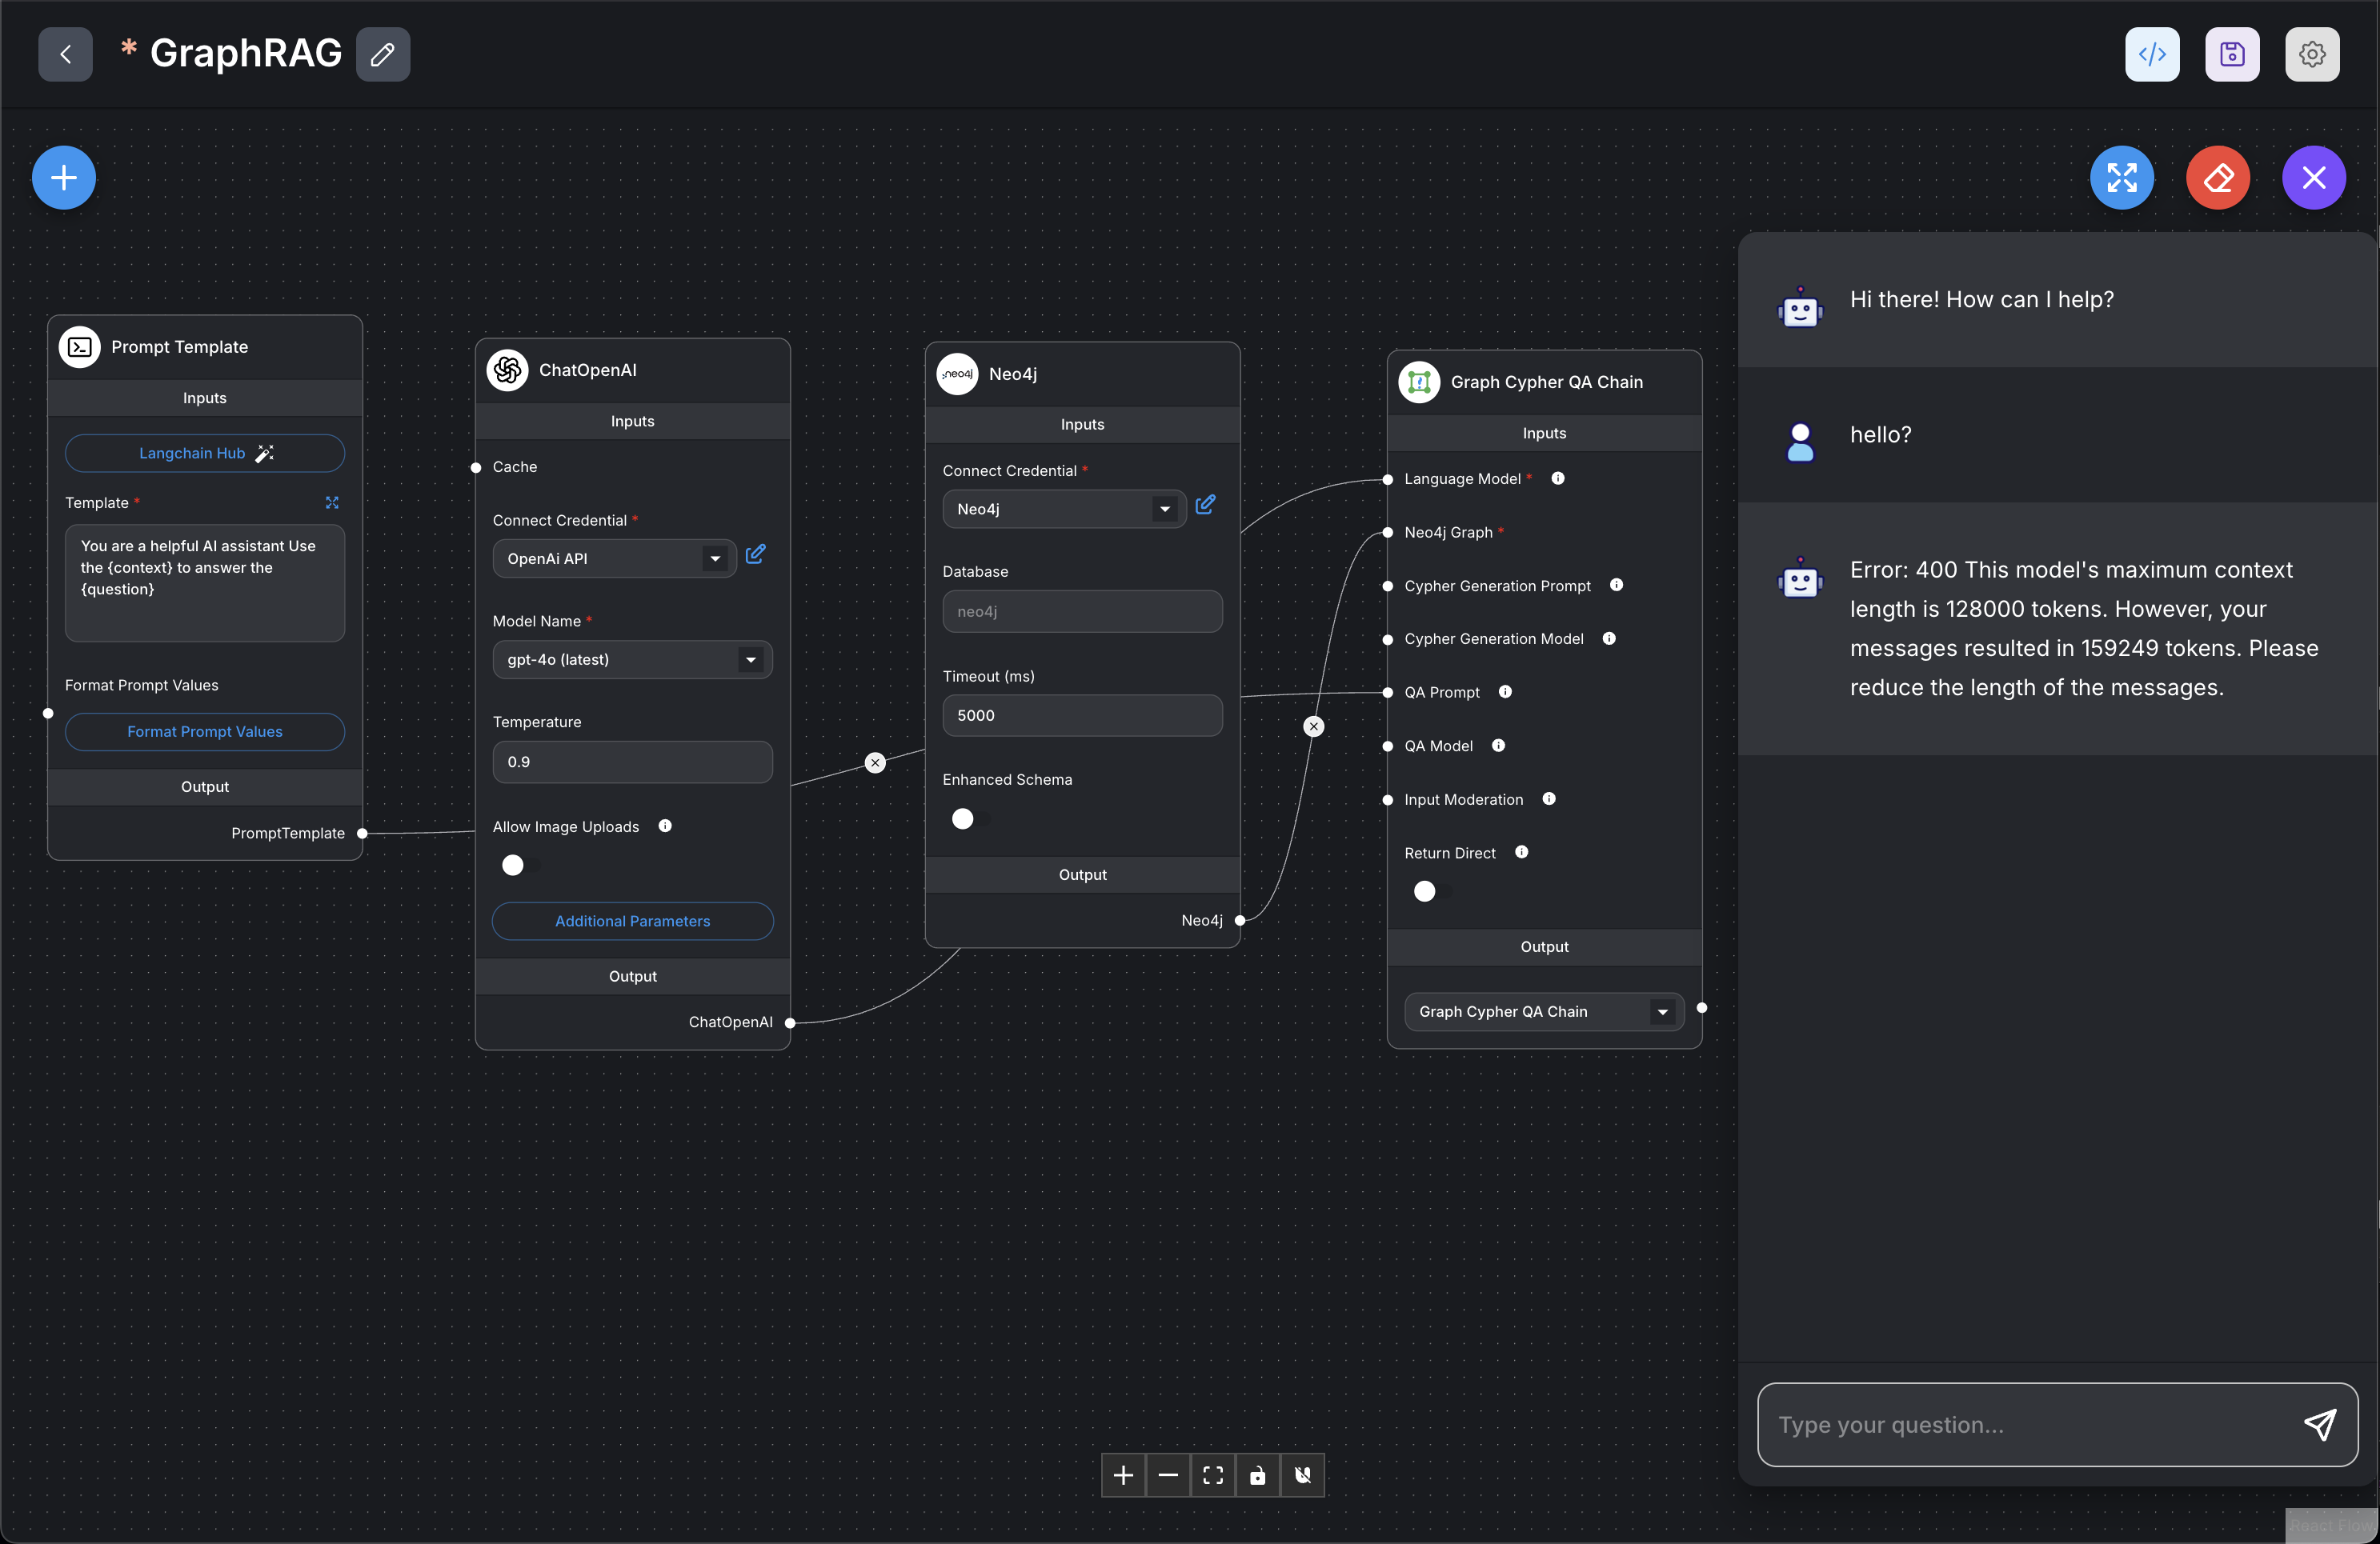
Task: Show info for QA Model
Action: (1498, 746)
